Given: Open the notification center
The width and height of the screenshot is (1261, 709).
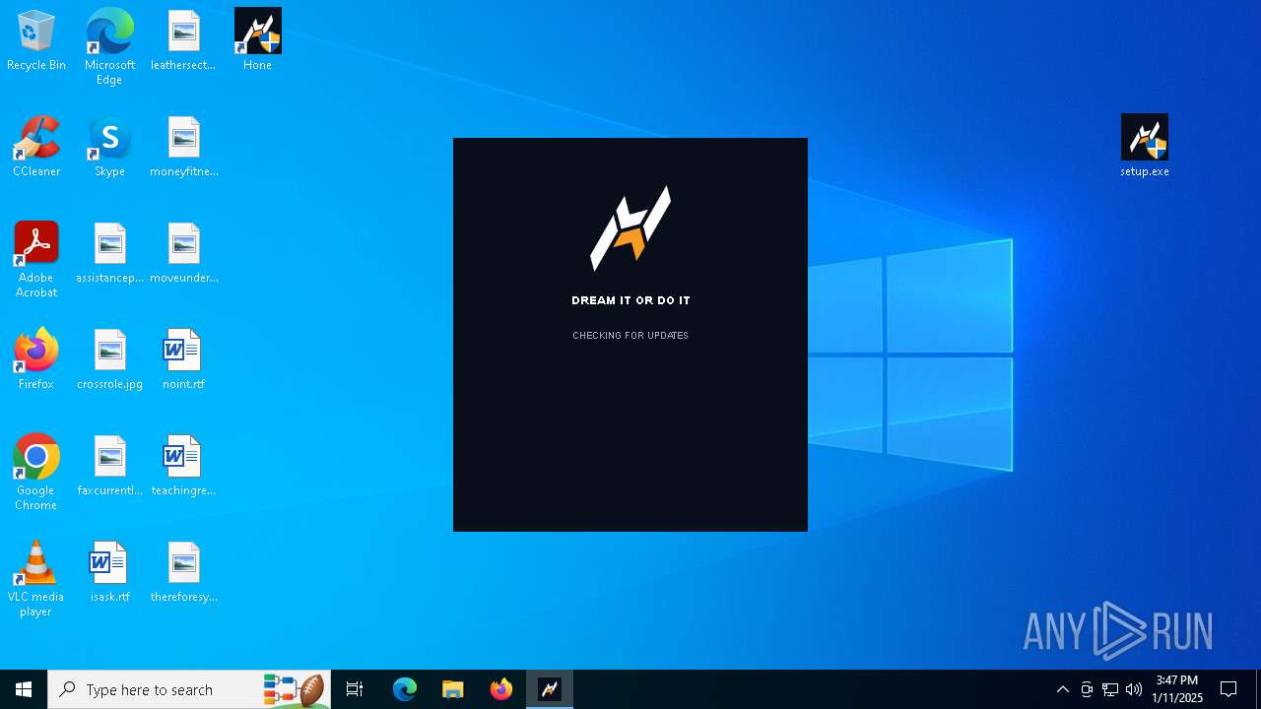Looking at the screenshot, I should click(1228, 689).
